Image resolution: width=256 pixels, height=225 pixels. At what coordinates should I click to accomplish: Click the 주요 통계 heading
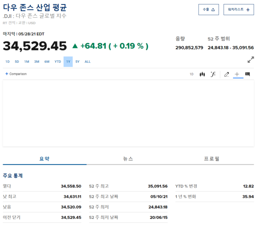(x=13, y=176)
